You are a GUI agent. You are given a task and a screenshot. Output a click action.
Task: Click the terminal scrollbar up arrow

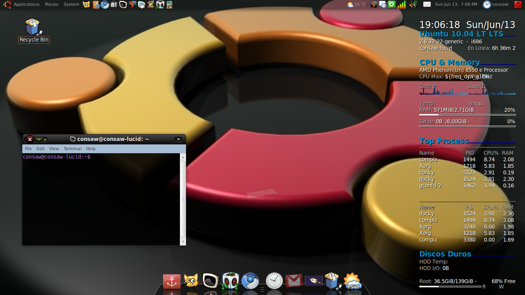(183, 157)
